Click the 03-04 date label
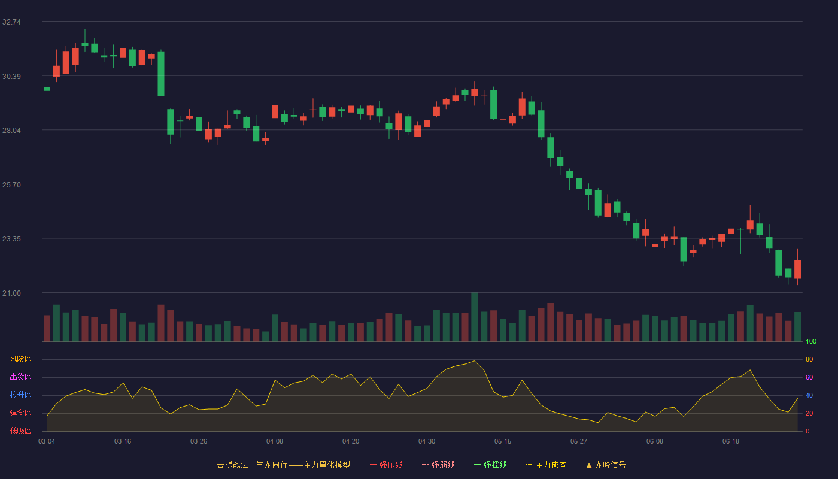This screenshot has width=838, height=479. (x=47, y=441)
